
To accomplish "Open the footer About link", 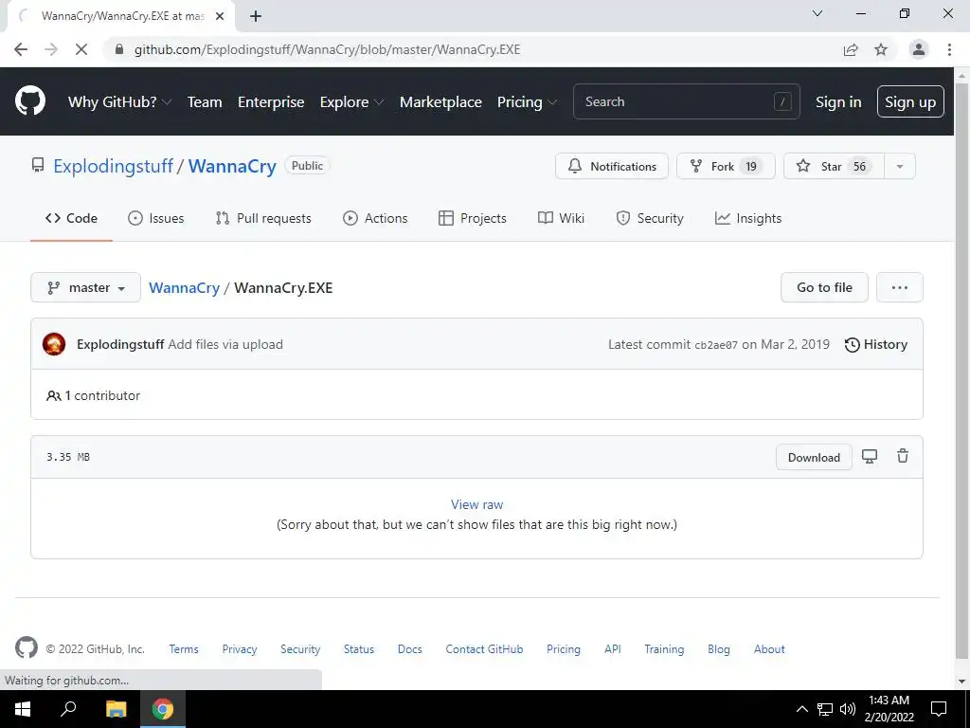I will coord(769,648).
